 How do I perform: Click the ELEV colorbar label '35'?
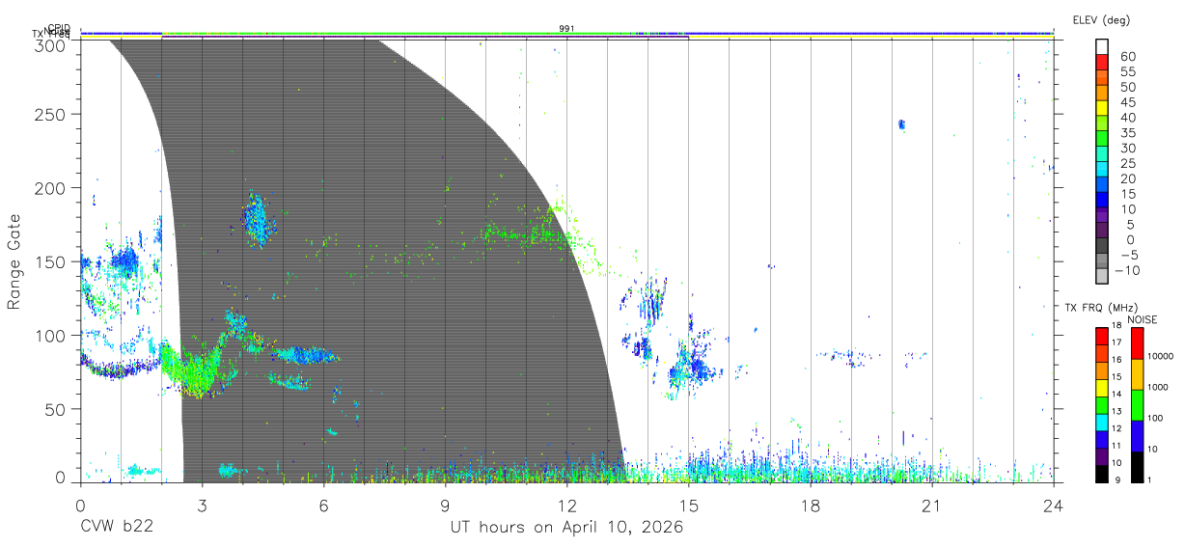pyautogui.click(x=1126, y=133)
